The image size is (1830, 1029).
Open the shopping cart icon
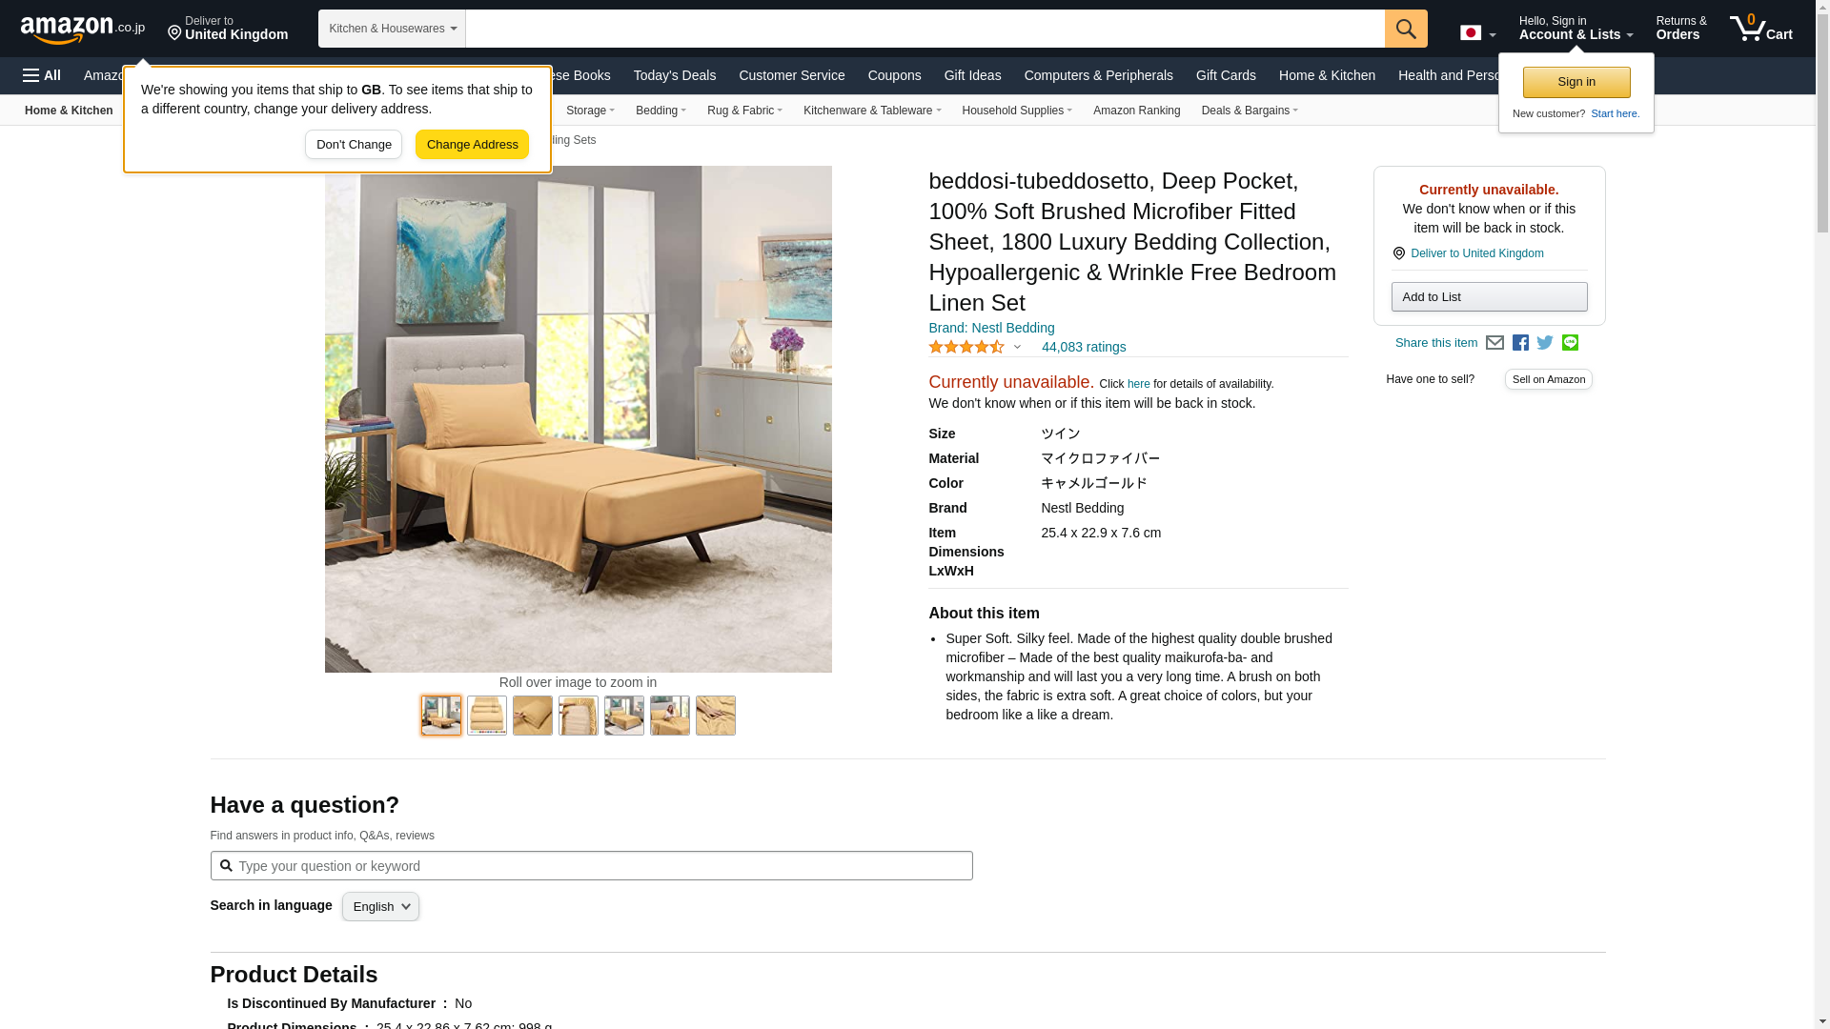click(1761, 29)
